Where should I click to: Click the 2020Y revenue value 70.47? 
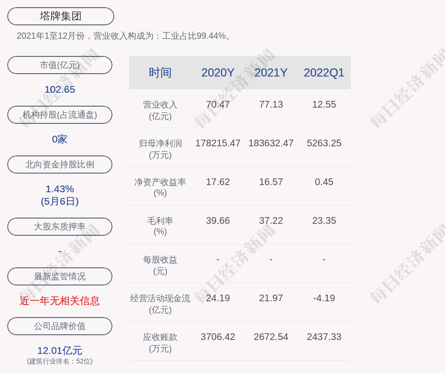coord(218,104)
